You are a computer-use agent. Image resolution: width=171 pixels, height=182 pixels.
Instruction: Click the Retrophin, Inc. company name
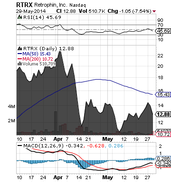pos(51,5)
